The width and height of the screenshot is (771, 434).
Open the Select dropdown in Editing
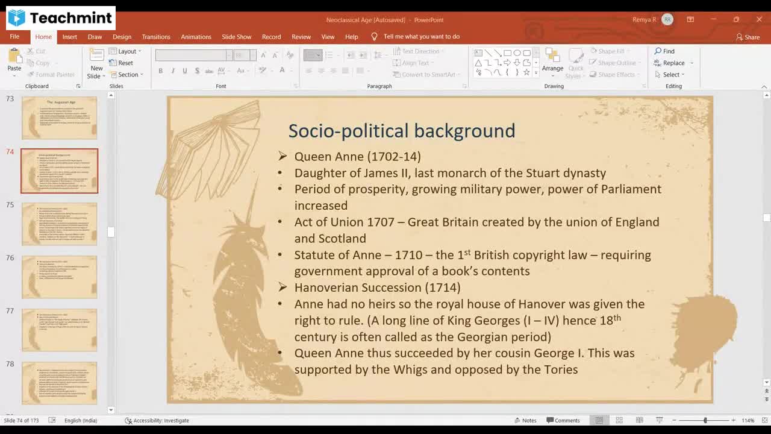coord(670,75)
